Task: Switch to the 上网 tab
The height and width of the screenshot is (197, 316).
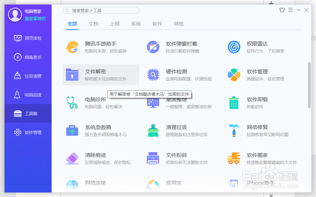Action: [115, 24]
